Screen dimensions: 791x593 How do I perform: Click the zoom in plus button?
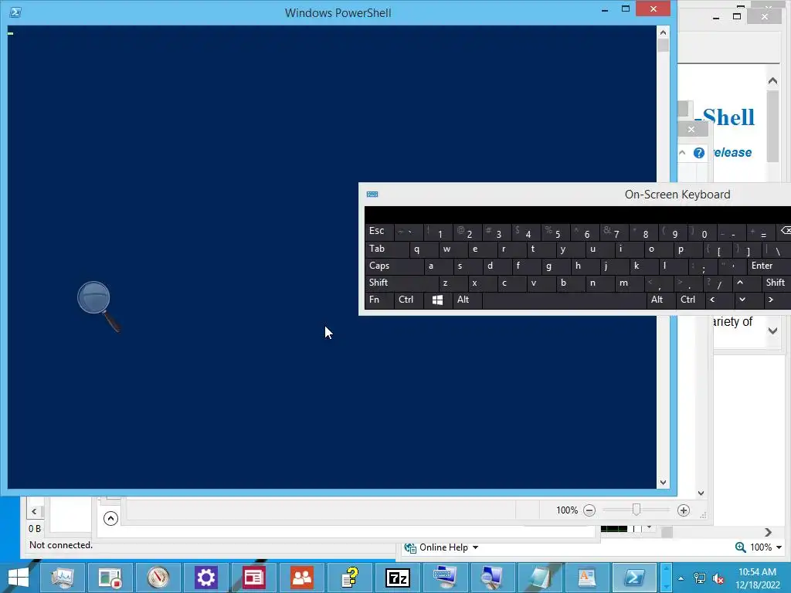[x=684, y=510]
